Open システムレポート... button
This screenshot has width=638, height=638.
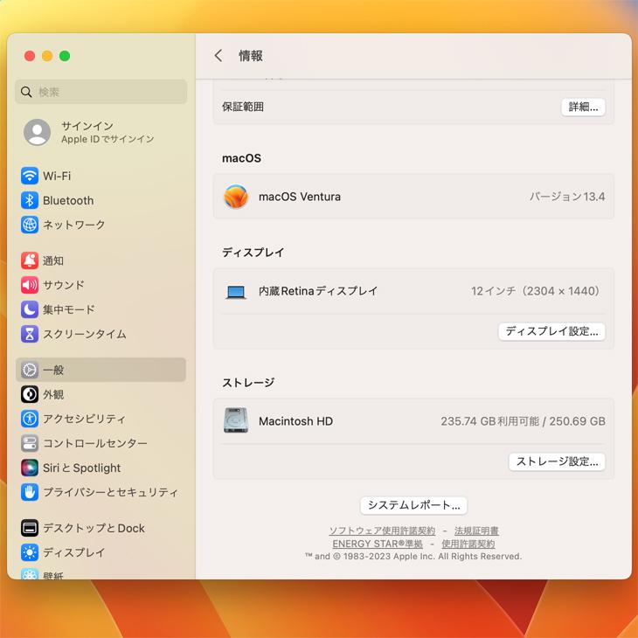click(x=413, y=505)
